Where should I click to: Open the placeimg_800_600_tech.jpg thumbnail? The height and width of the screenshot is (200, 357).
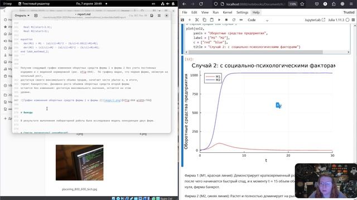(79, 163)
